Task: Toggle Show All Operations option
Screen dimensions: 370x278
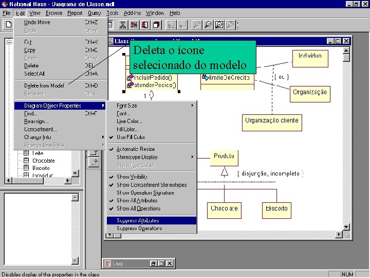Action: (152, 208)
